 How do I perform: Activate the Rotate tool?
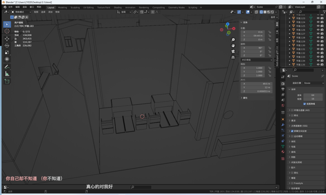point(7,45)
